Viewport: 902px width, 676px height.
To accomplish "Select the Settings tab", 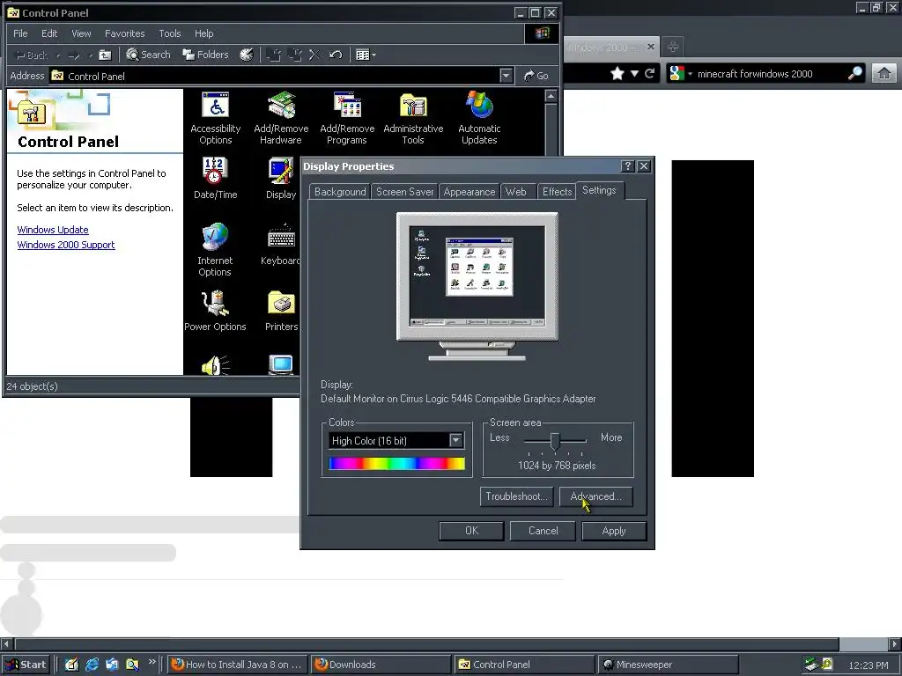I will [599, 190].
